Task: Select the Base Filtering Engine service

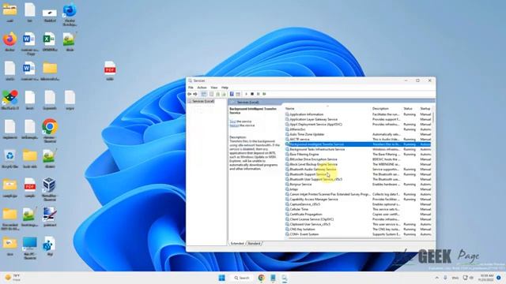Action: (x=358, y=155)
